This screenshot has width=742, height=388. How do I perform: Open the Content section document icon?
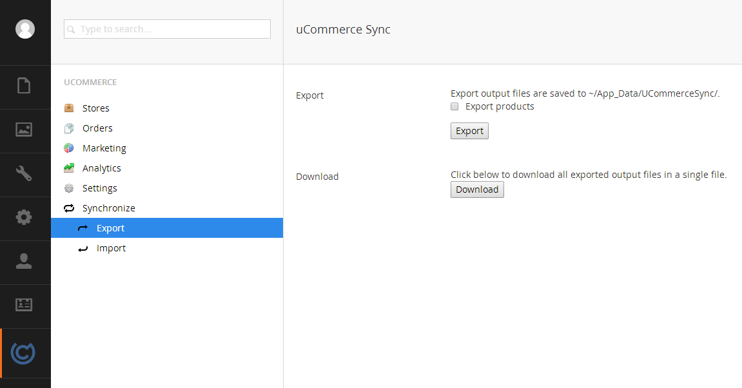[x=24, y=86]
